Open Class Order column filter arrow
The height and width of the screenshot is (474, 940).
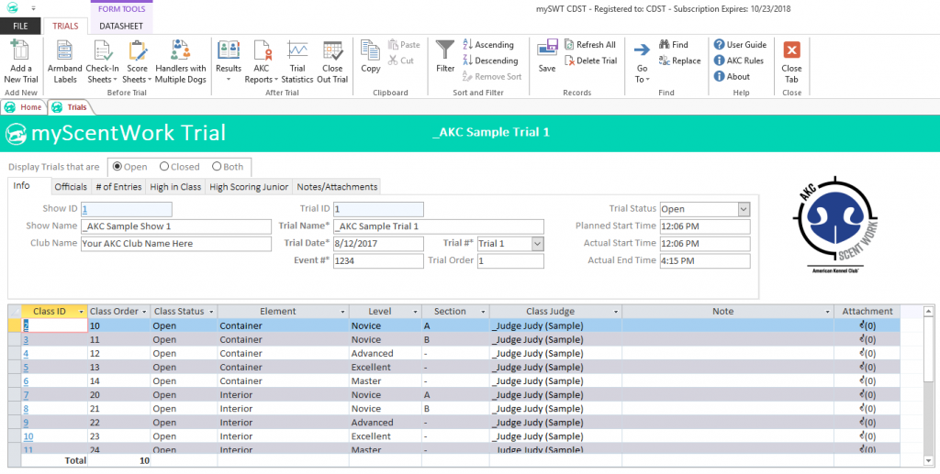click(143, 312)
